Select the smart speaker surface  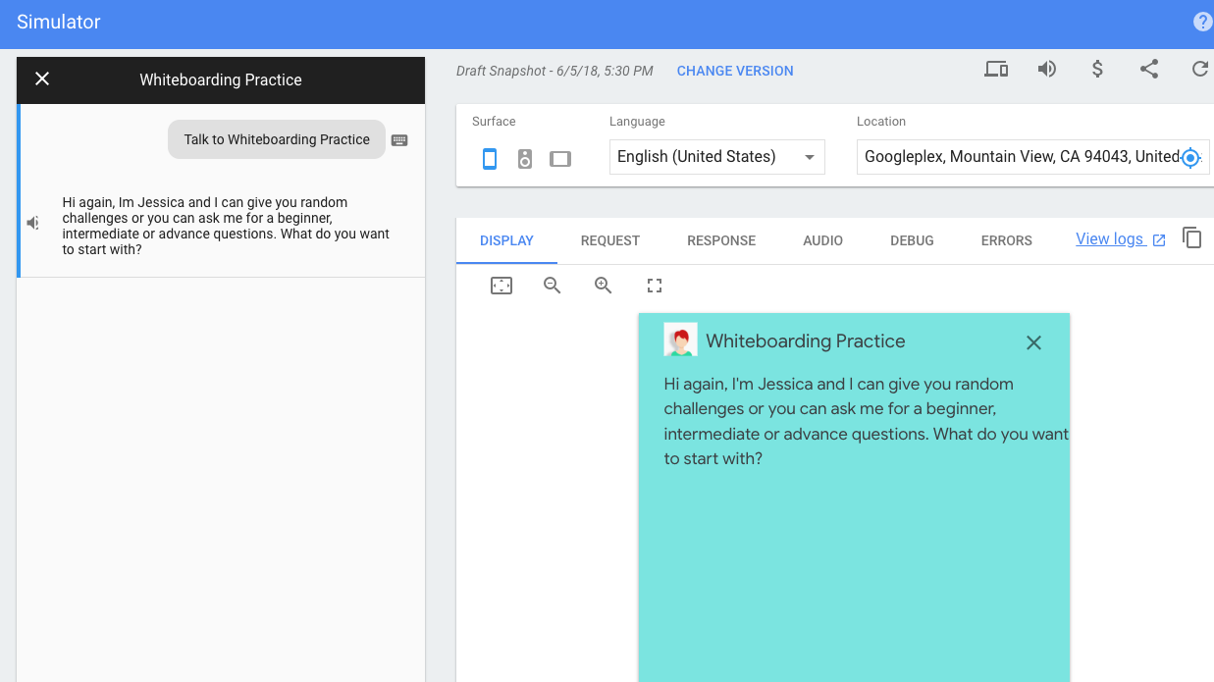pyautogui.click(x=525, y=158)
